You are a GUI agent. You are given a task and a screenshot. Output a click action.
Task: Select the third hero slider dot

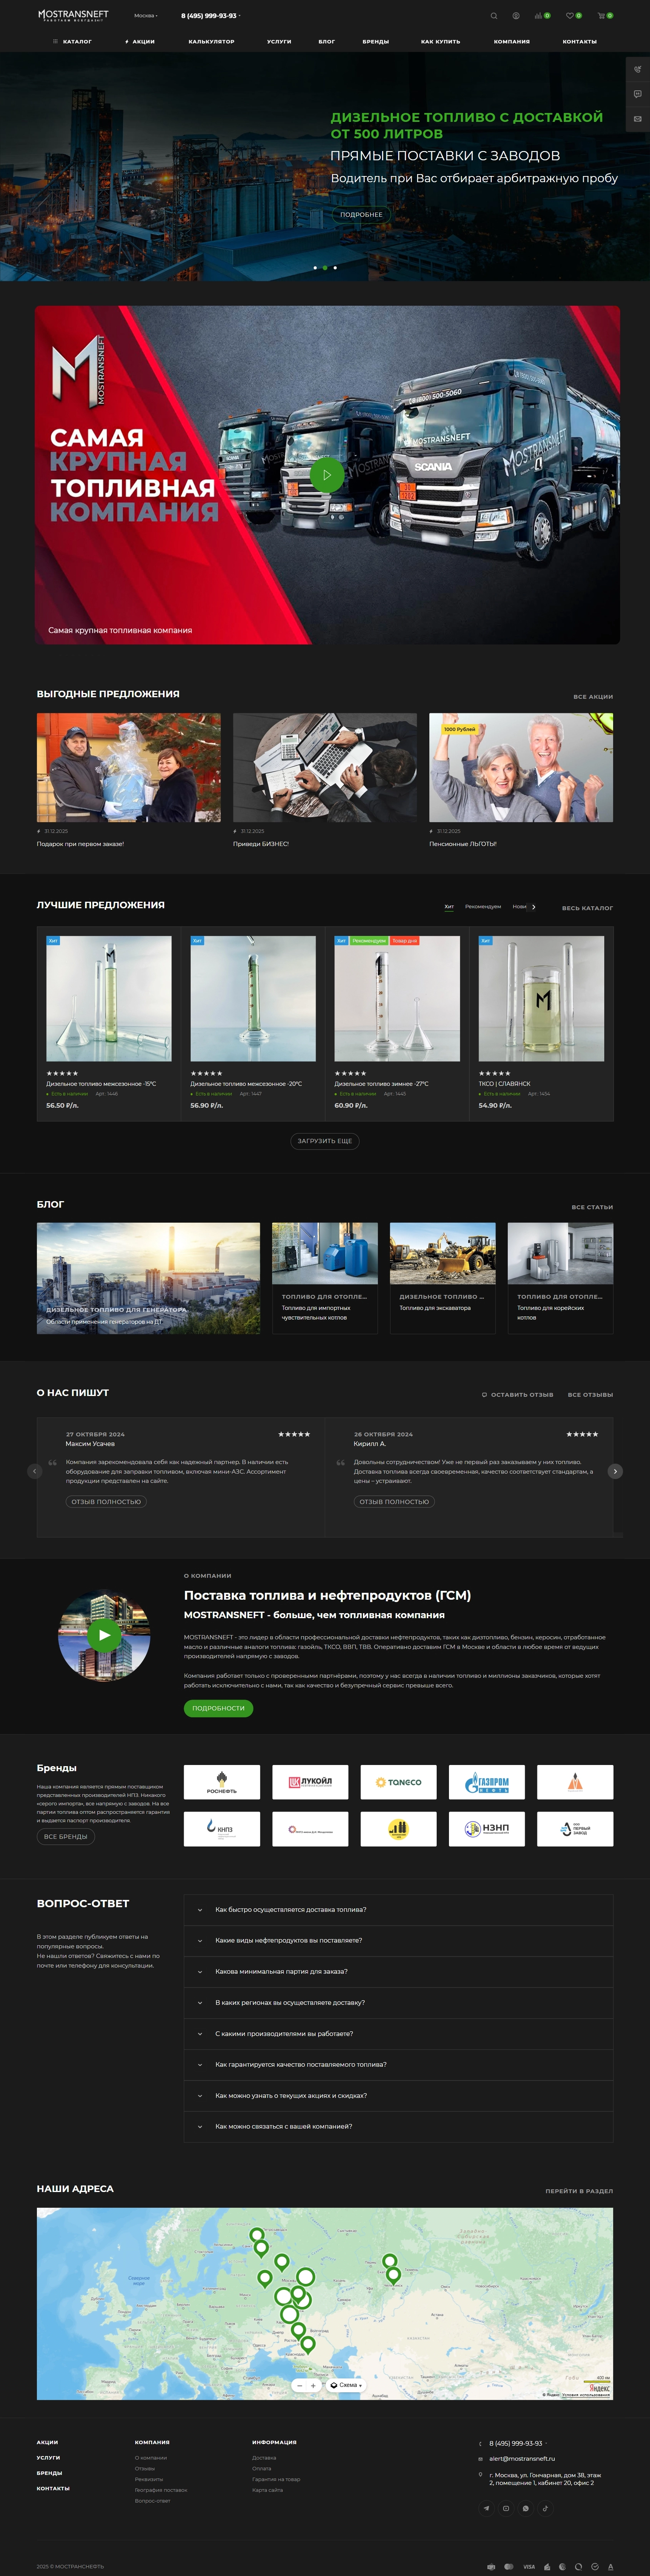pyautogui.click(x=335, y=268)
